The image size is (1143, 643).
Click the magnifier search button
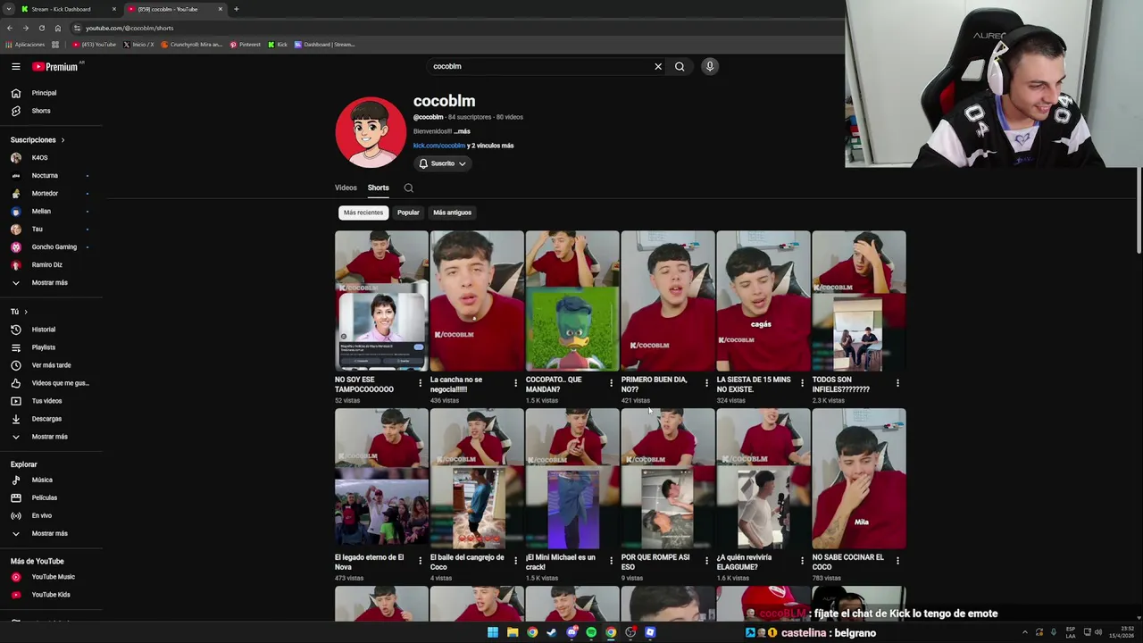click(x=680, y=66)
